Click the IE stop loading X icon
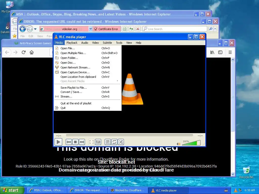 (x=138, y=29)
